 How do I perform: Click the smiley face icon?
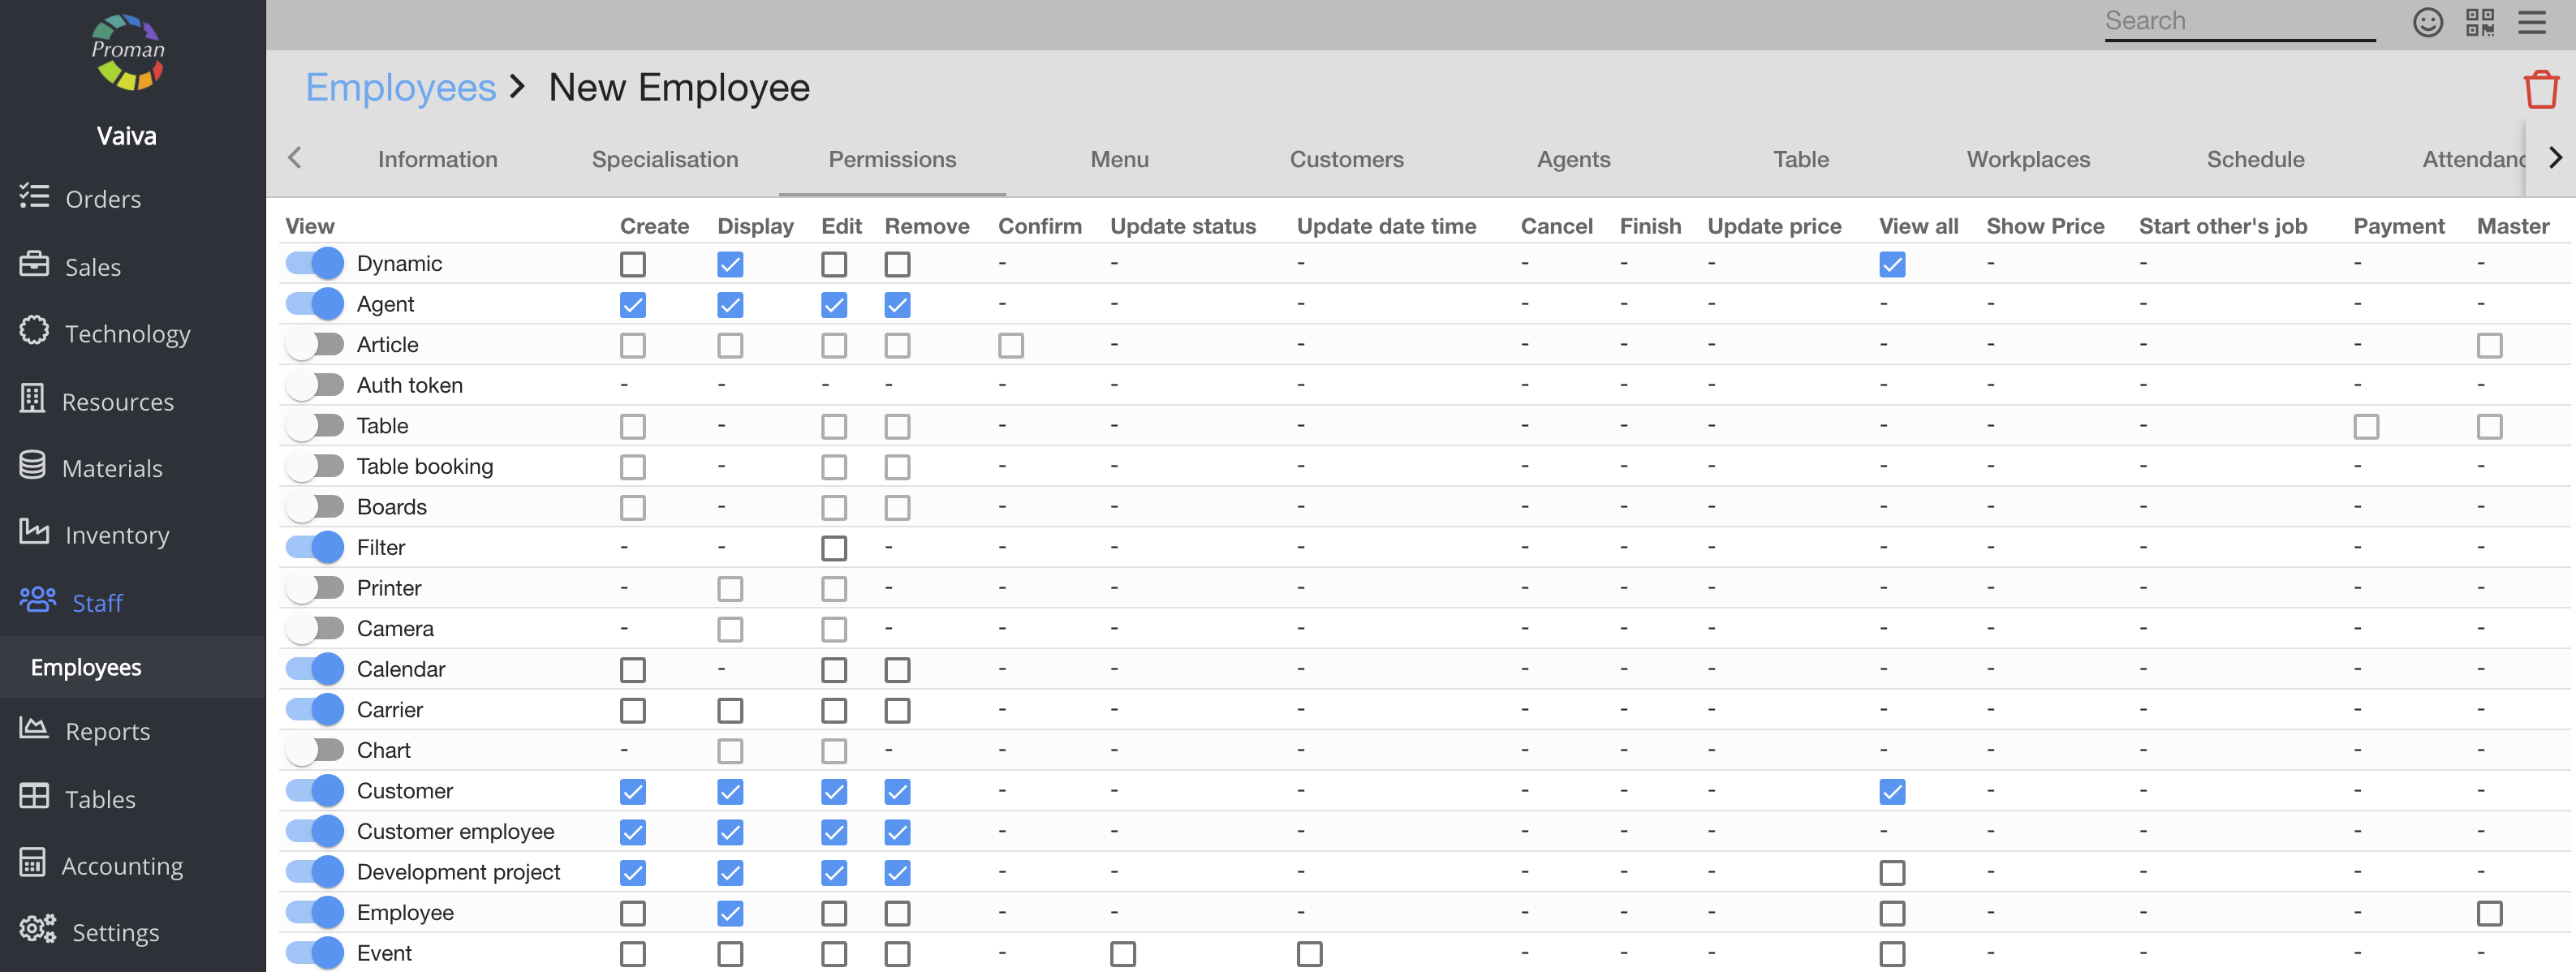2427,21
